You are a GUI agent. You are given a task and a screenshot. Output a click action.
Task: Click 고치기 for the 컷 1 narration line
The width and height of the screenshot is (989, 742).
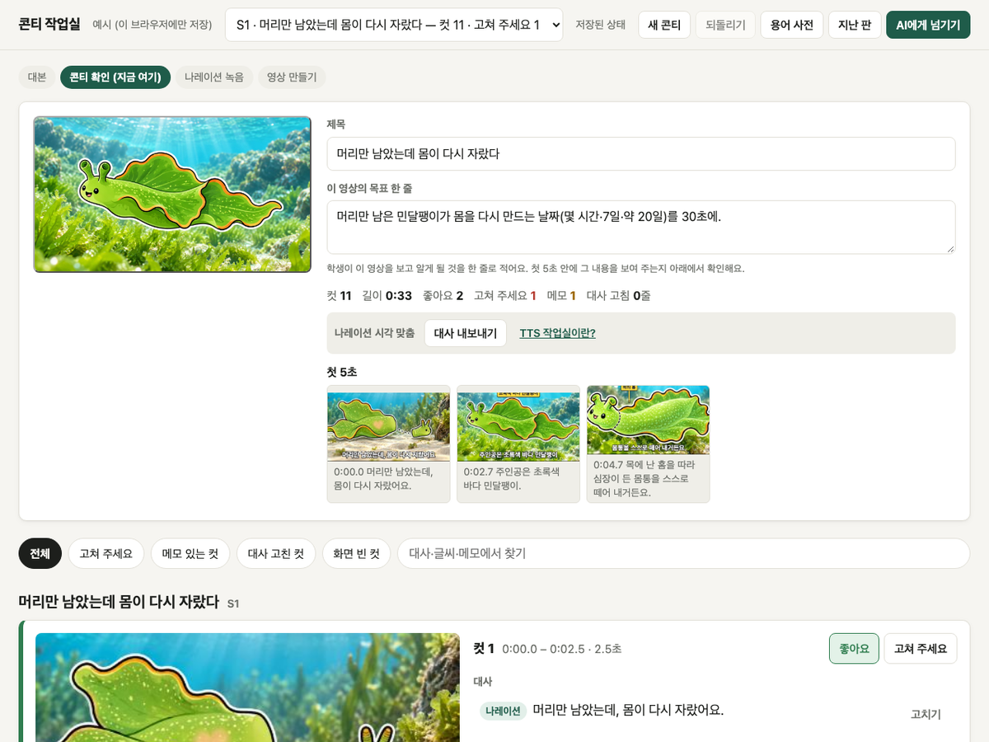point(926,714)
